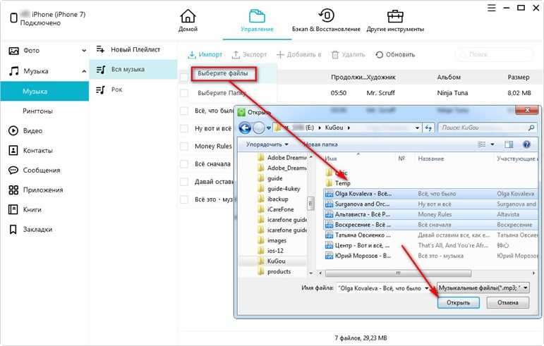This screenshot has height=346, width=544.
Task: Open Другие инструменты tab
Action: [x=395, y=20]
